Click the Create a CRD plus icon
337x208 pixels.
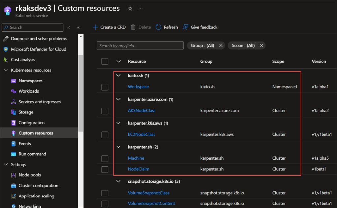tap(95, 27)
